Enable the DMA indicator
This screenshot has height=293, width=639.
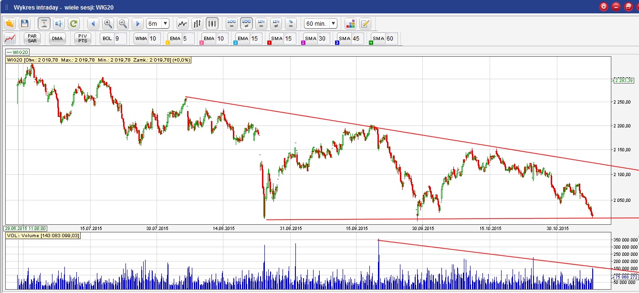click(57, 39)
